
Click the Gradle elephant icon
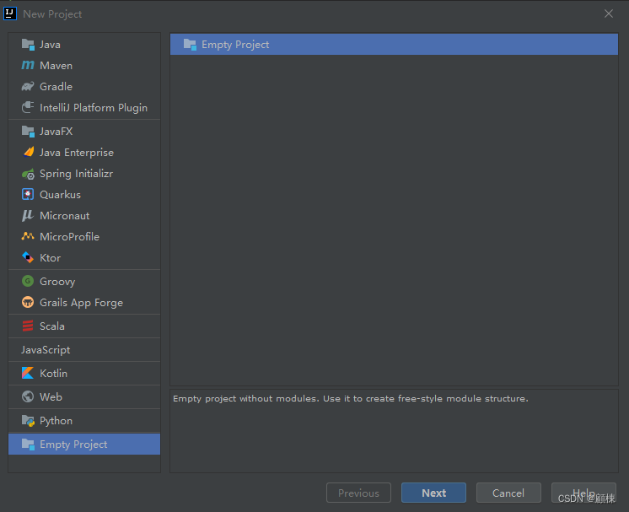(28, 87)
